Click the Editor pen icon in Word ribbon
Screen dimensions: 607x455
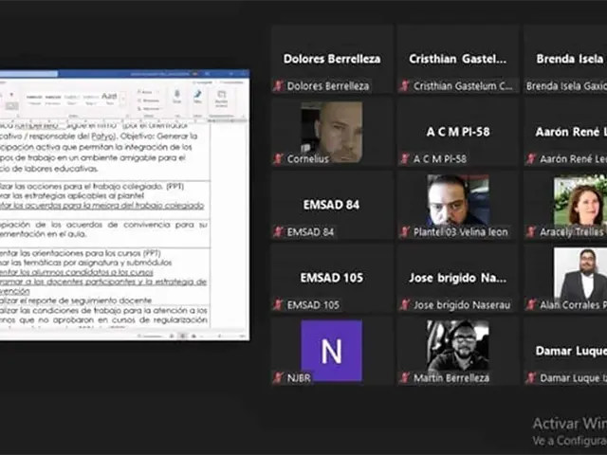click(198, 96)
